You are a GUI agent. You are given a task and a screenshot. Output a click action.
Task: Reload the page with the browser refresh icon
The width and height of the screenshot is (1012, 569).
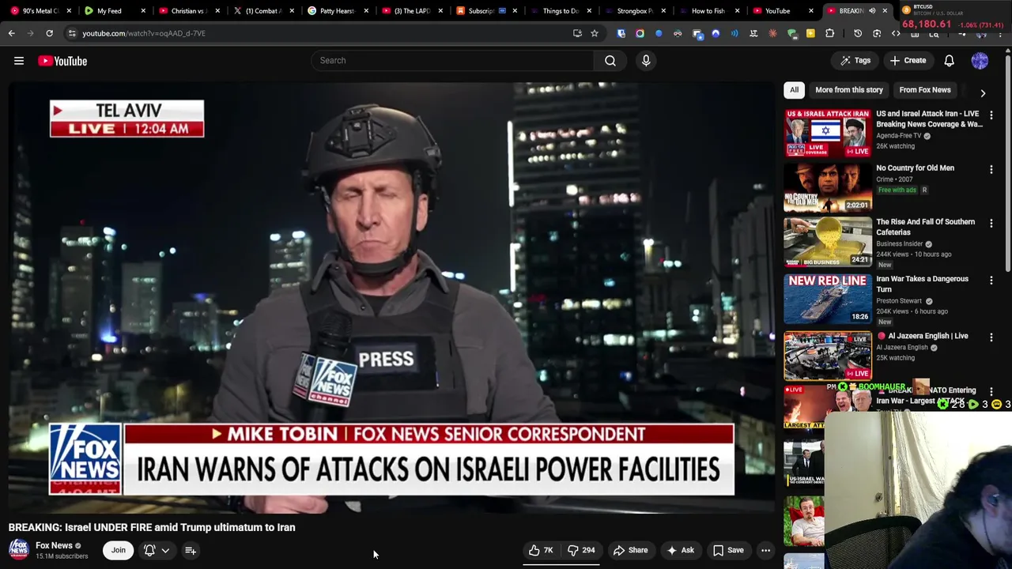[x=49, y=33]
